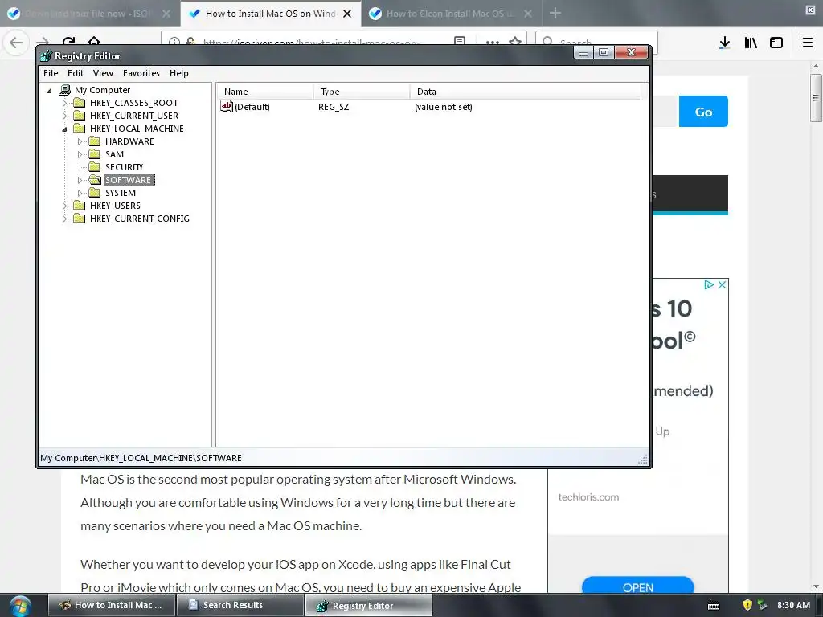
Task: Open the Windows Start button
Action: pyautogui.click(x=19, y=606)
